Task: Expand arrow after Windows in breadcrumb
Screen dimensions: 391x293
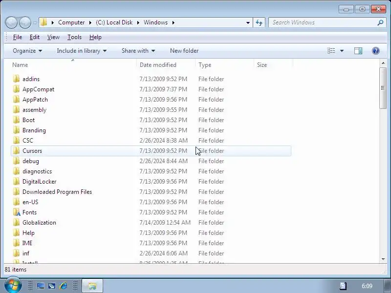Action: 174,22
